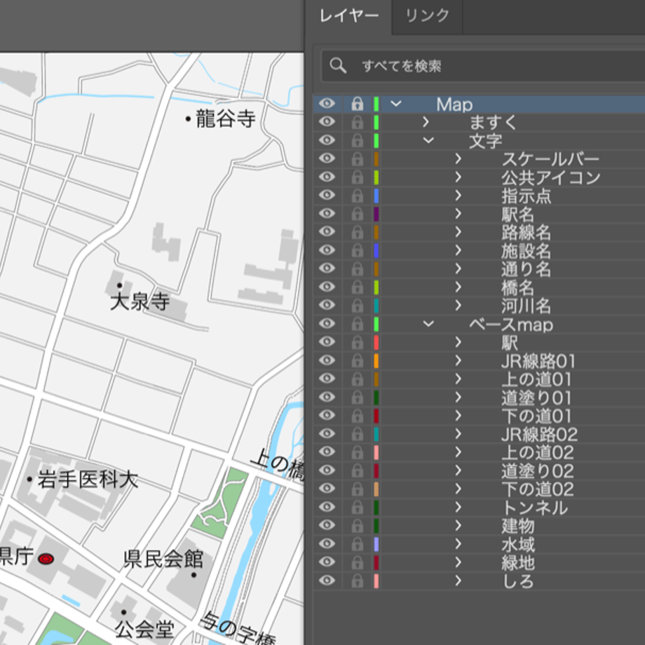Click the lock icon on 建物 layer

pos(357,526)
